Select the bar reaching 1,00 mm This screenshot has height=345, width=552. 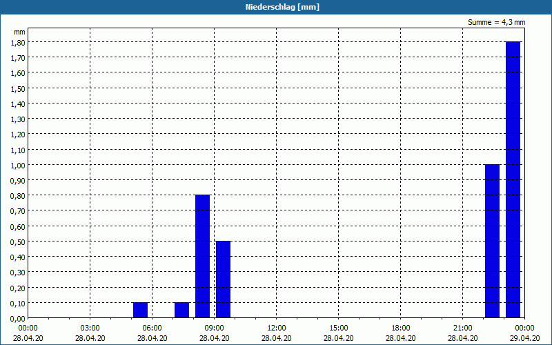point(492,241)
